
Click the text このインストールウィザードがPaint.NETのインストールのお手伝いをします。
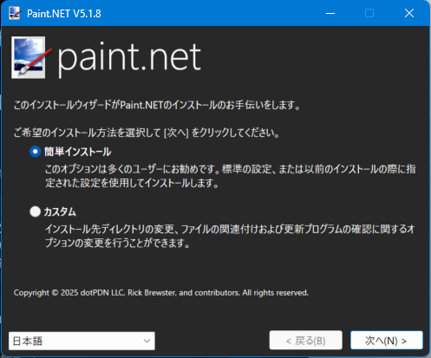[x=157, y=105]
